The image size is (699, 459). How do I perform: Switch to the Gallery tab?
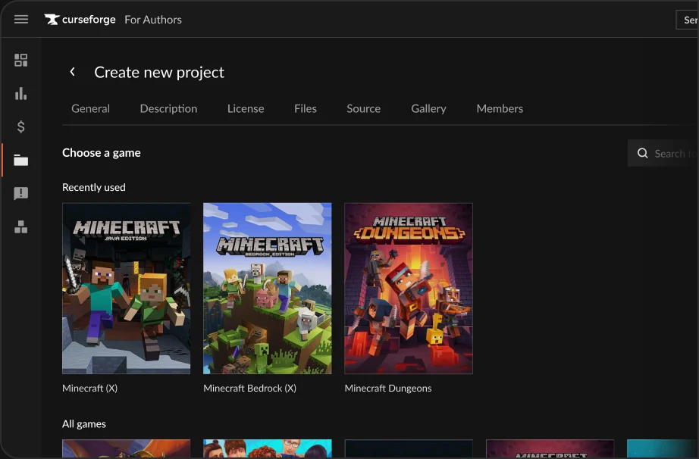coord(428,108)
